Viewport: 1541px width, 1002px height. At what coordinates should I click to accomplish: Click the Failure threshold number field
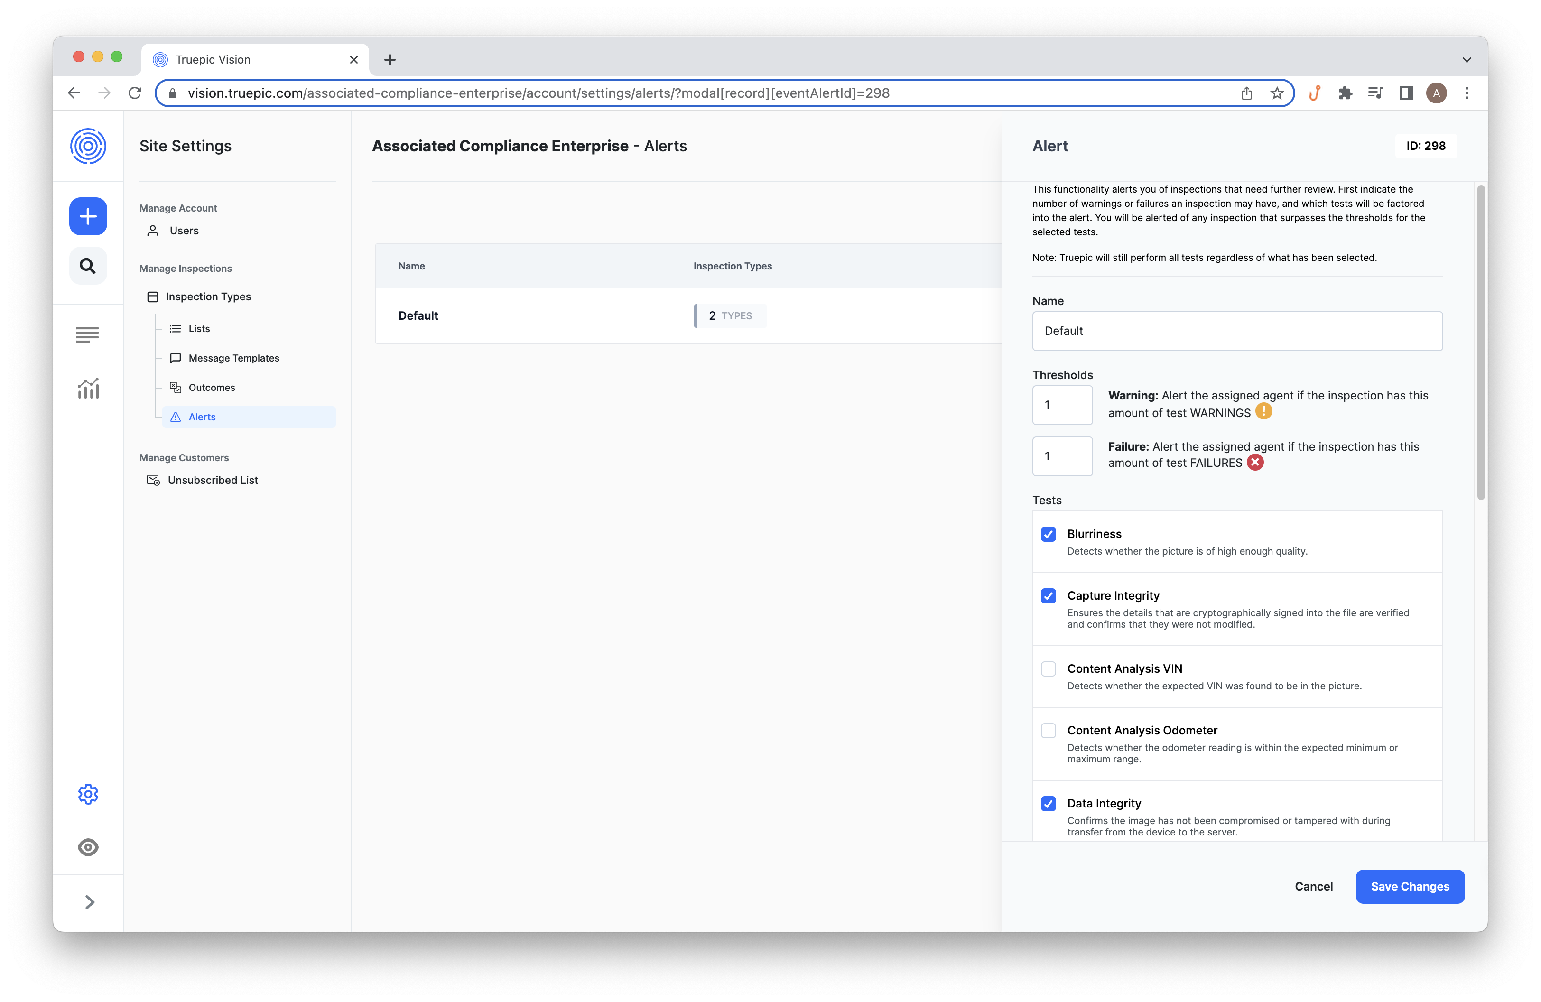tap(1062, 456)
